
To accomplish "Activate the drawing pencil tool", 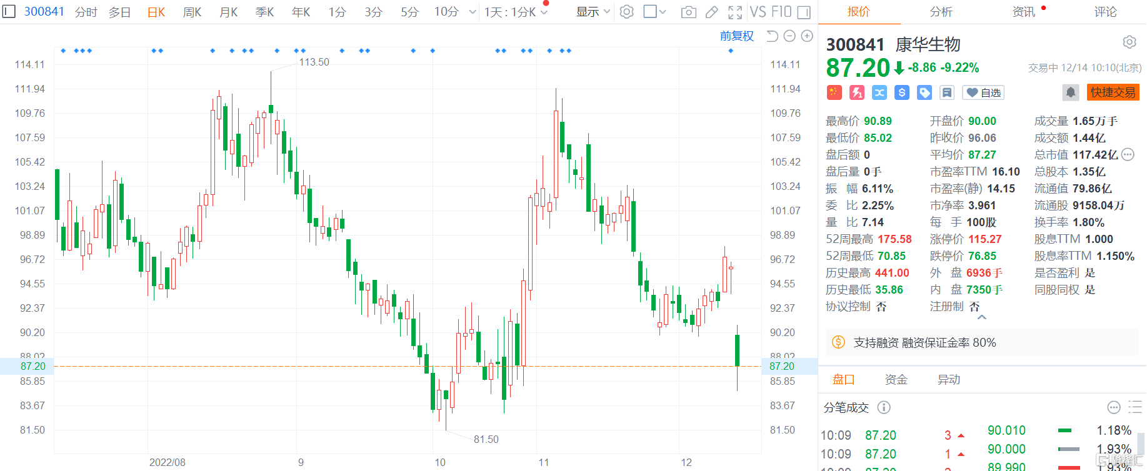I will pyautogui.click(x=712, y=12).
